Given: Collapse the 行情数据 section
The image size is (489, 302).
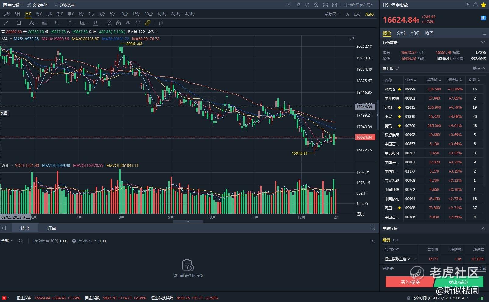Looking at the screenshot, I should pyautogui.click(x=483, y=42).
